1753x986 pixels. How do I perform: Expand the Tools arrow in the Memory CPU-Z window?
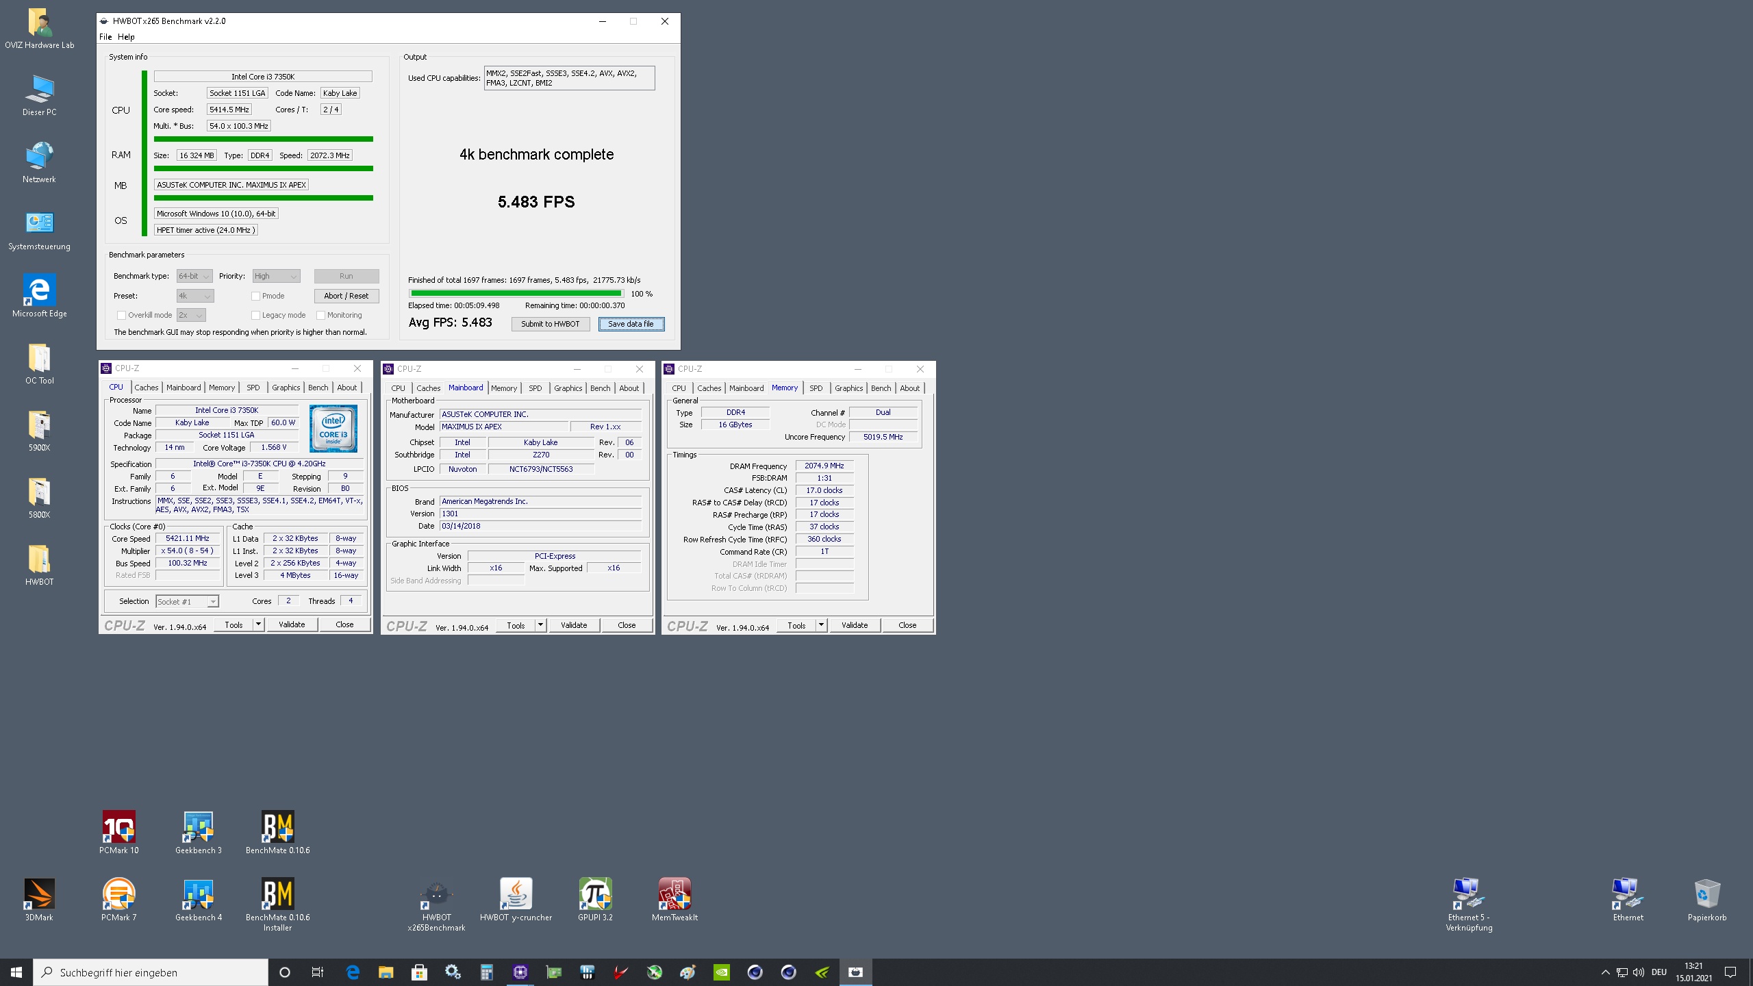821,625
